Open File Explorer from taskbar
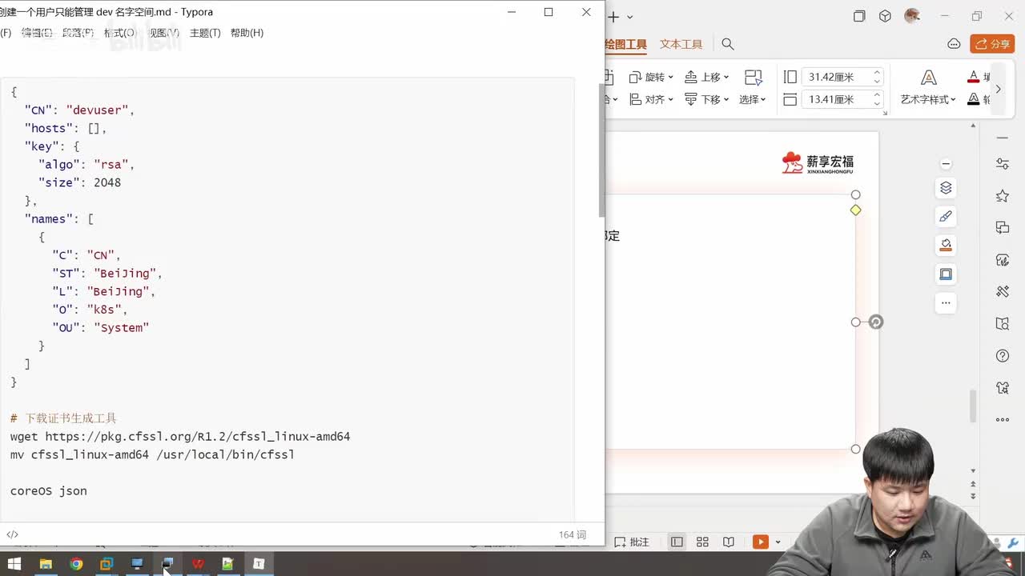The image size is (1025, 576). click(46, 564)
